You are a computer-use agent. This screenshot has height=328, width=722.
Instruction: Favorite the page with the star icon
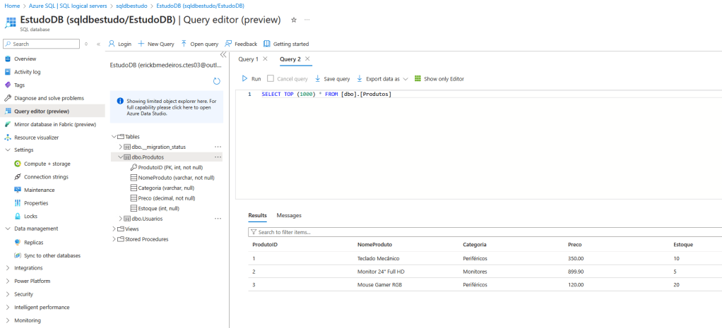point(294,20)
